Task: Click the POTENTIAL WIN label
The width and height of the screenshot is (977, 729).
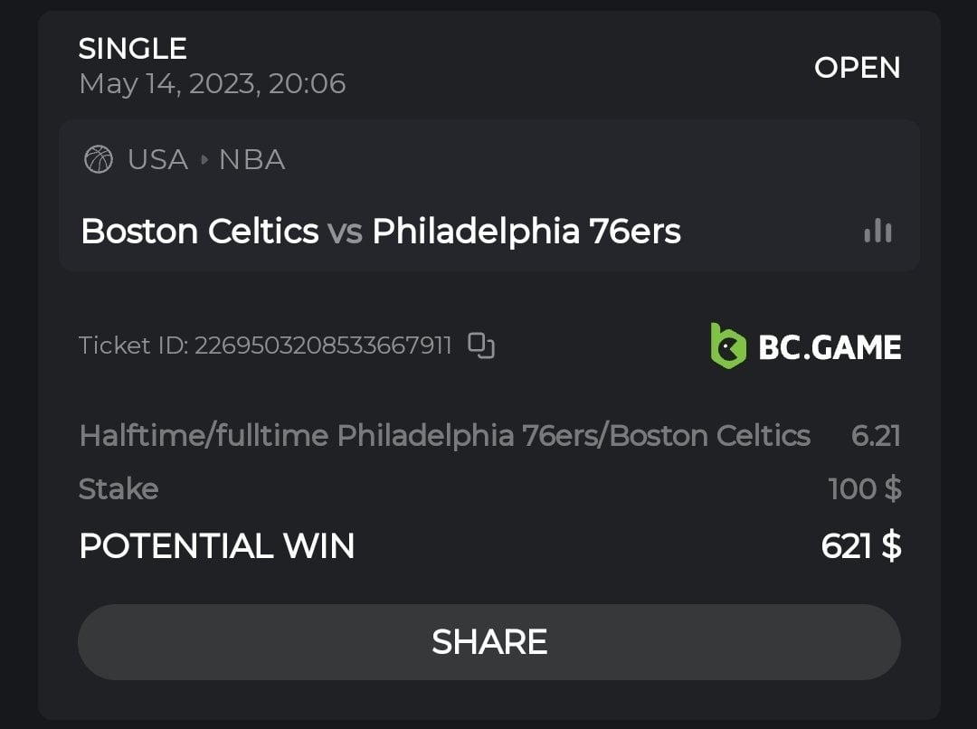Action: [x=216, y=546]
